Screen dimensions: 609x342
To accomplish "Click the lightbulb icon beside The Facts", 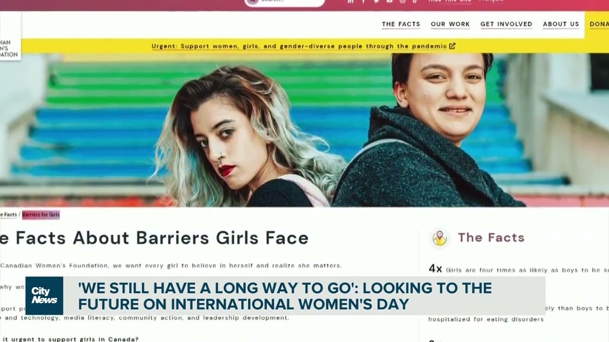I will coord(440,238).
